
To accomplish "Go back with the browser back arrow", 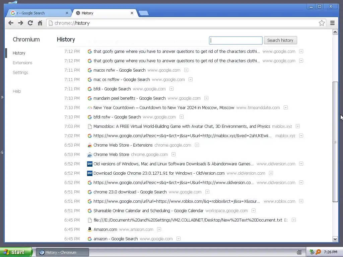I will pyautogui.click(x=11, y=23).
